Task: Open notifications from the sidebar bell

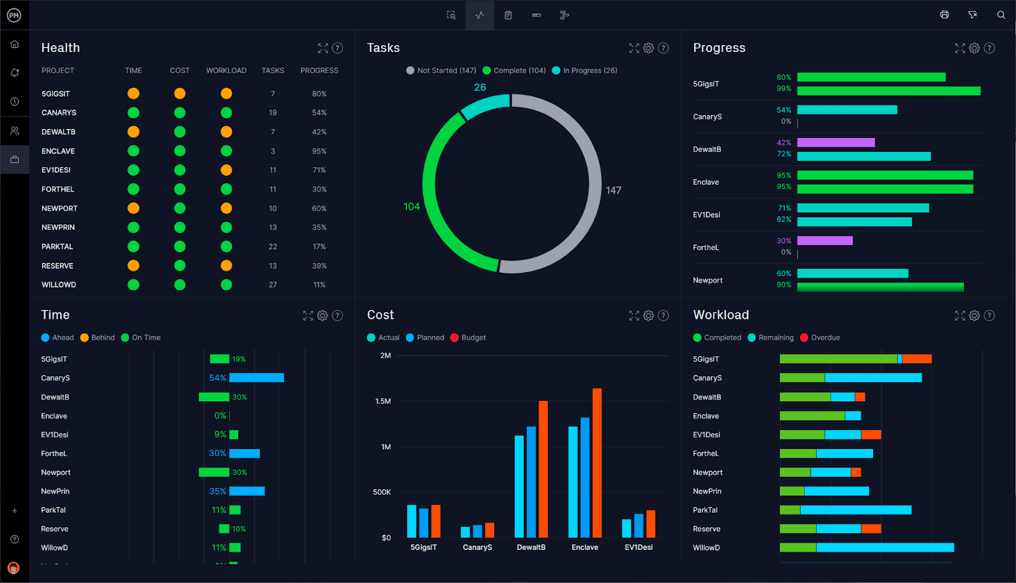Action: 15,72
